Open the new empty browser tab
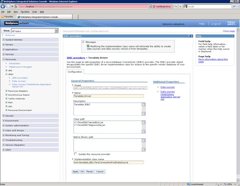This screenshot has height=186, width=240. tap(75, 17)
